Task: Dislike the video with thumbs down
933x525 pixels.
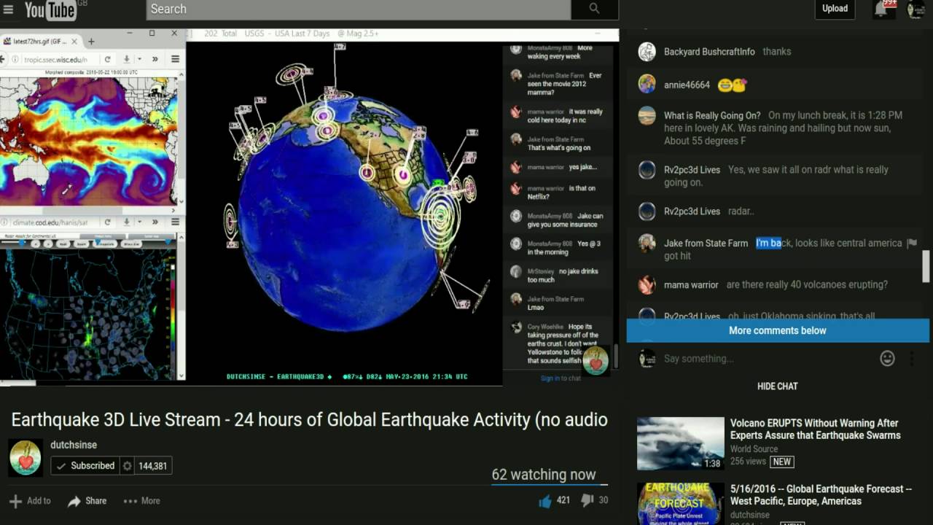Action: 587,500
